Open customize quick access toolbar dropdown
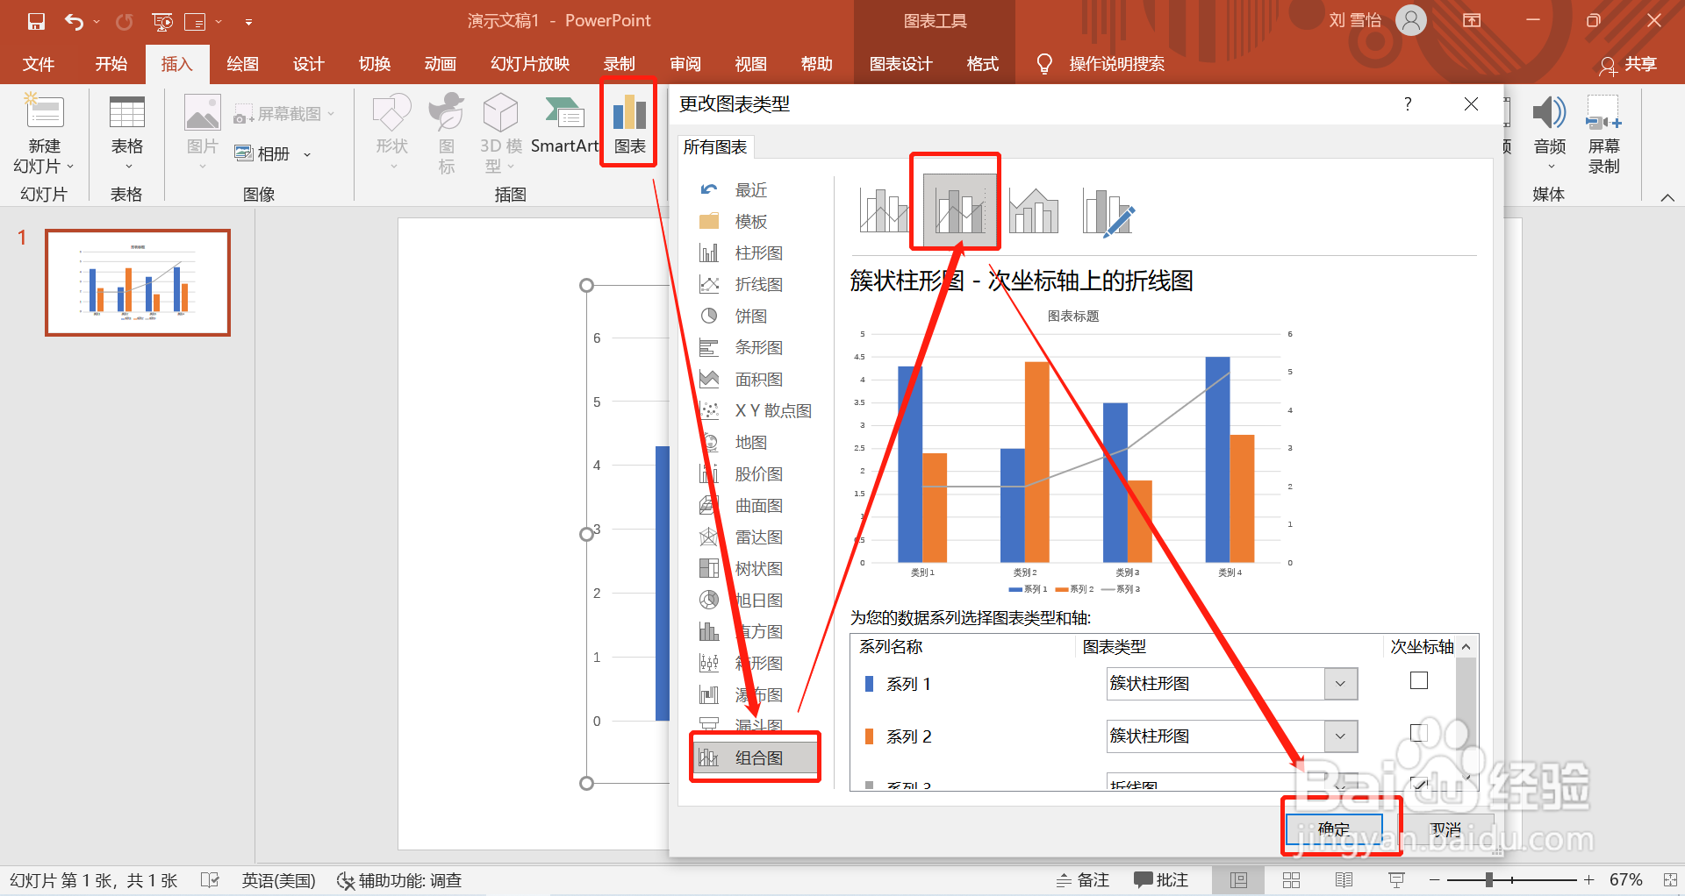The image size is (1685, 896). (248, 21)
